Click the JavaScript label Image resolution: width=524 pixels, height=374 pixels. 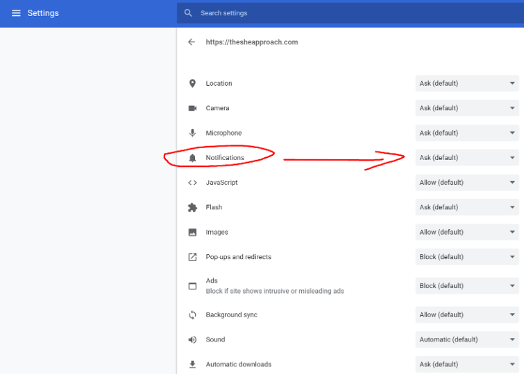(x=221, y=182)
